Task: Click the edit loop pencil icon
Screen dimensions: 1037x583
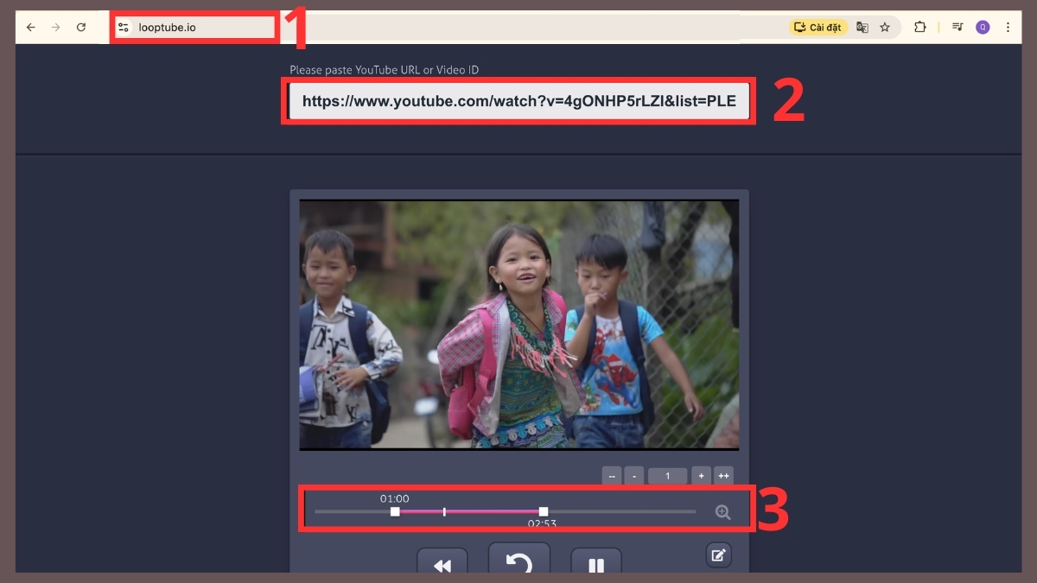Action: coord(718,554)
